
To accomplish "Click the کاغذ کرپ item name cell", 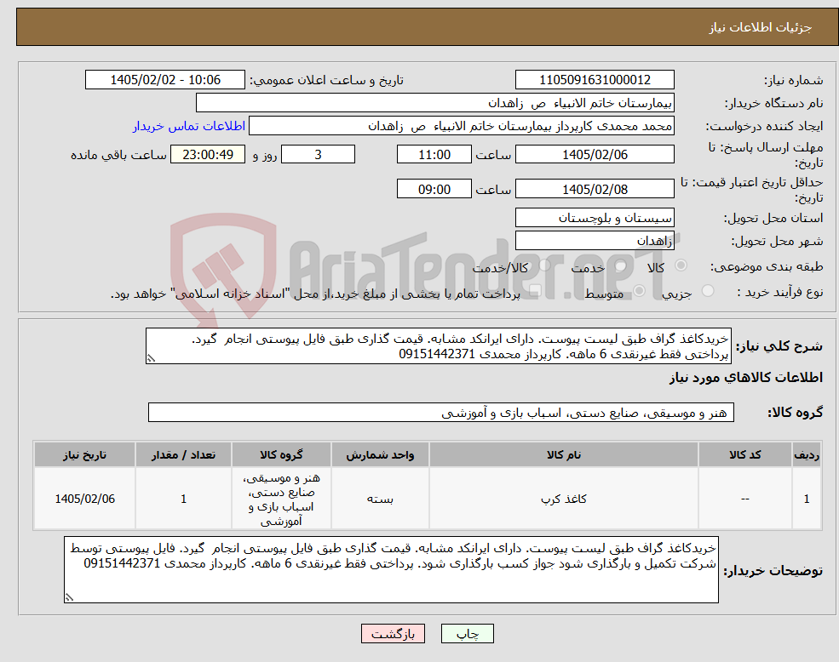I will click(563, 499).
